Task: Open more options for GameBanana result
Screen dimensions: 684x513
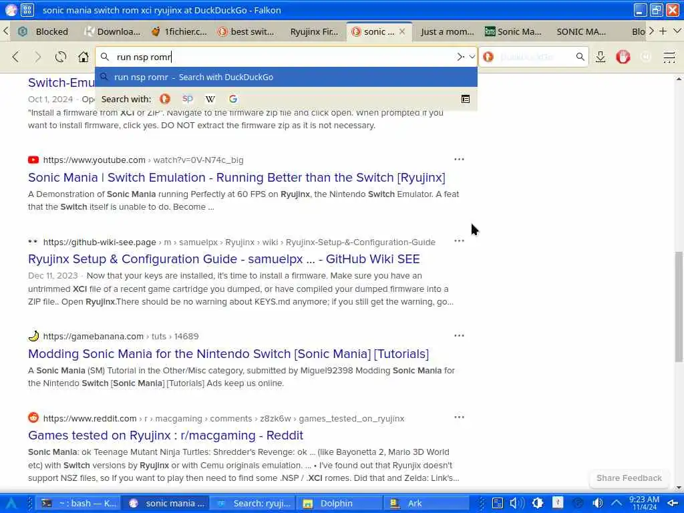Action: (x=459, y=335)
